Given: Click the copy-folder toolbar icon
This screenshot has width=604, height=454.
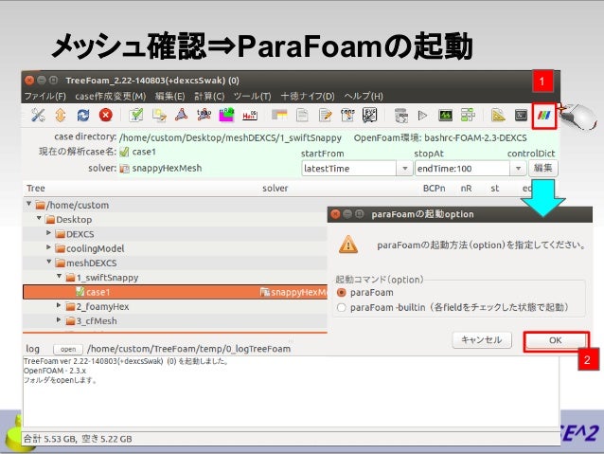Looking at the screenshot, I should pyautogui.click(x=159, y=115).
